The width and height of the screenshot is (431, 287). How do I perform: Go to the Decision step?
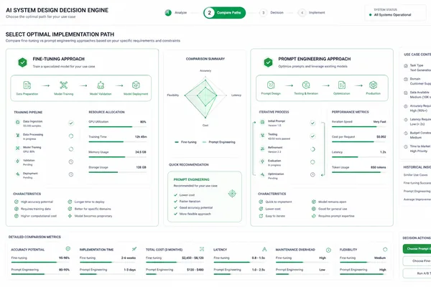272,13
